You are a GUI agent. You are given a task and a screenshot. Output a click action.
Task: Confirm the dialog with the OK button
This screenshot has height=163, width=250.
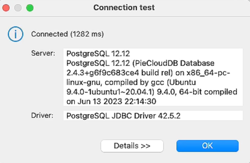tap(208, 146)
